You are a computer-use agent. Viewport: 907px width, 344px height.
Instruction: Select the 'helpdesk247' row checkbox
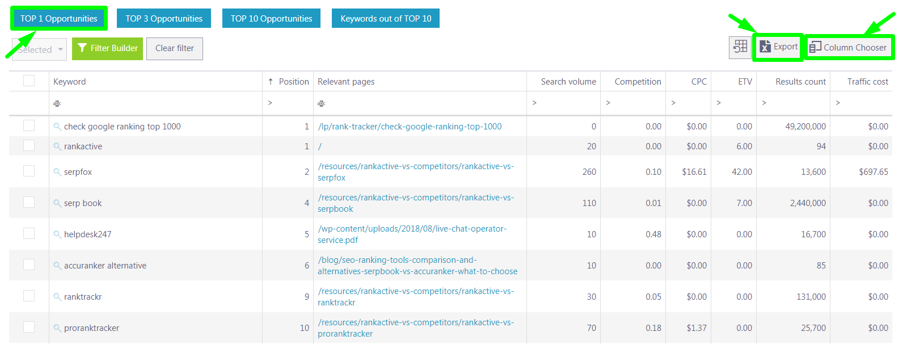[29, 233]
